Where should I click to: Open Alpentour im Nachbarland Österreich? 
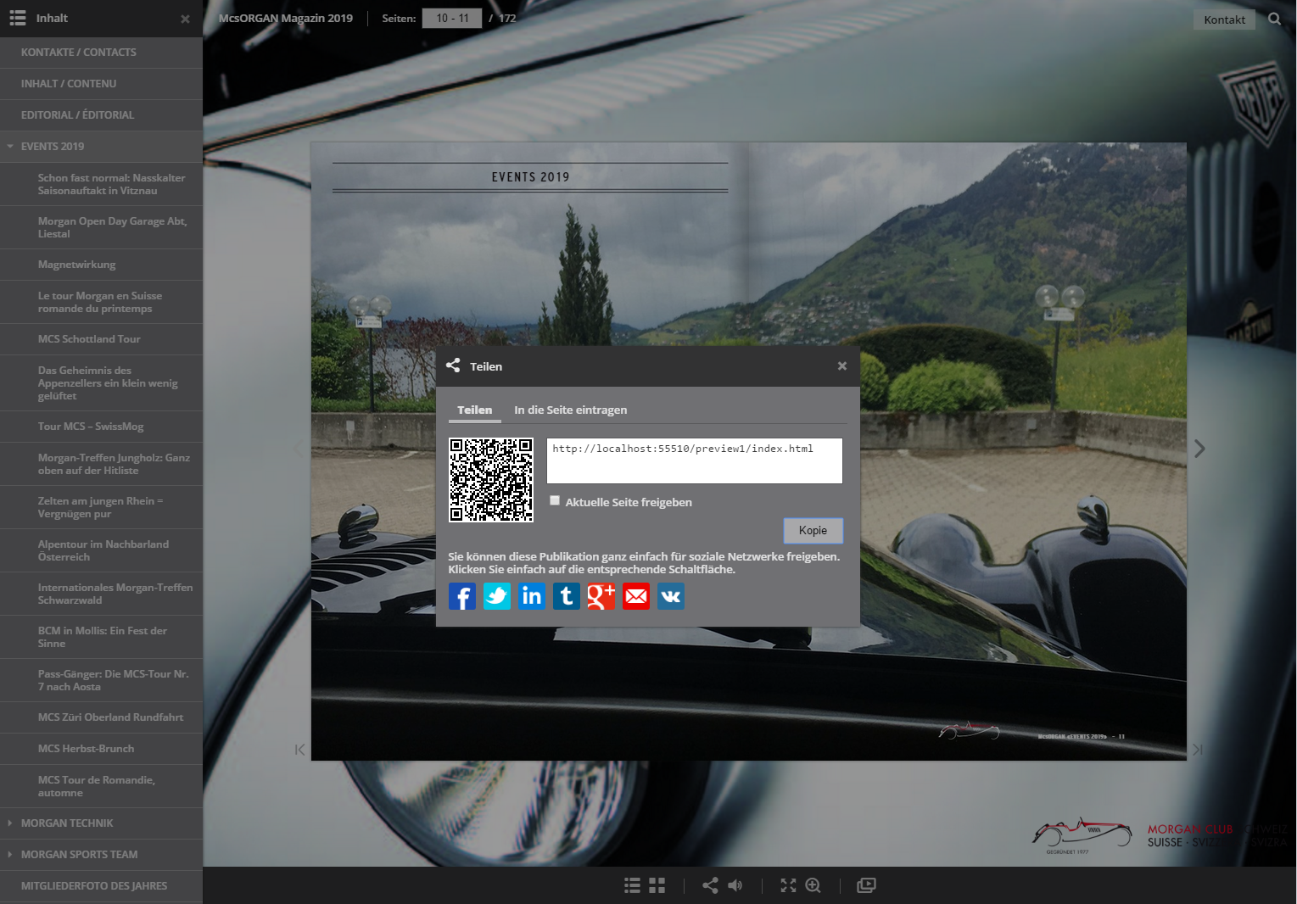101,550
